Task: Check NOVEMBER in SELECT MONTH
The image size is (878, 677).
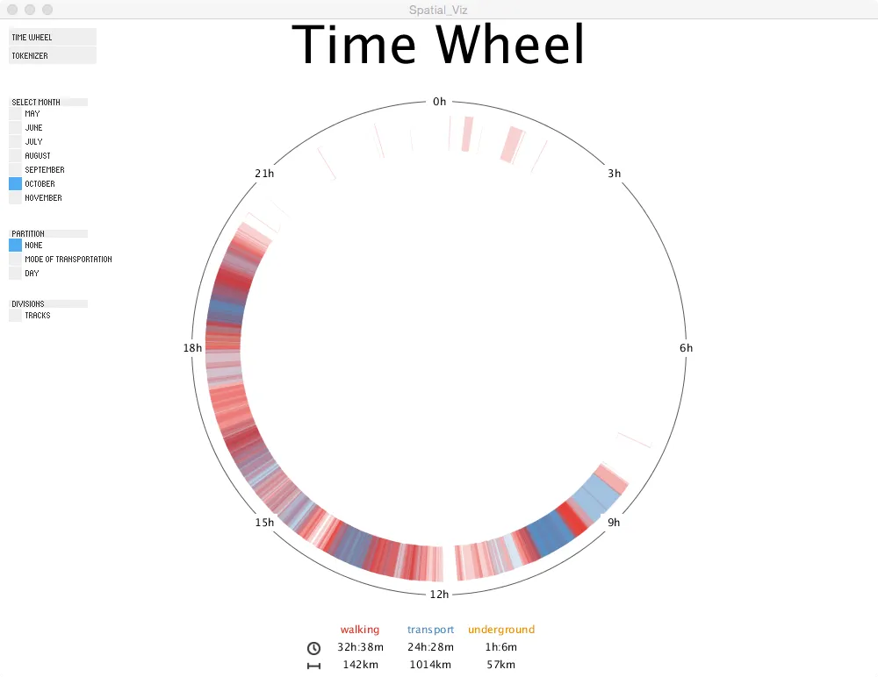Action: (x=14, y=197)
